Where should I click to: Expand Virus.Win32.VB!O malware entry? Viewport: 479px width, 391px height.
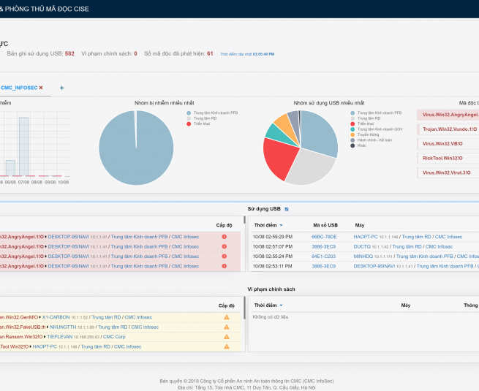[448, 144]
